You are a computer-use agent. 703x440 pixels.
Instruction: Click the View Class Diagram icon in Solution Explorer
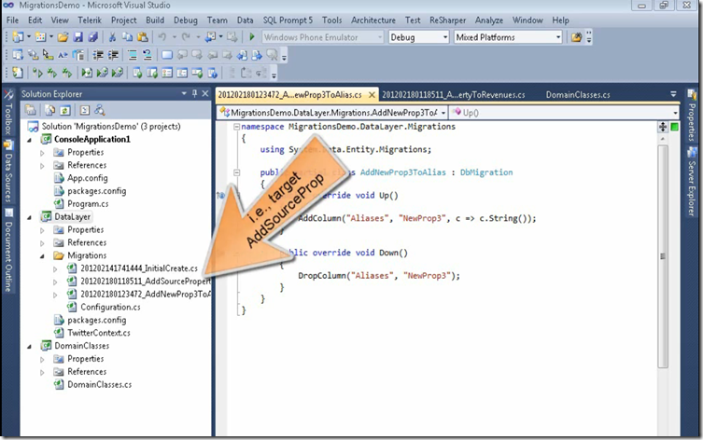tap(100, 110)
